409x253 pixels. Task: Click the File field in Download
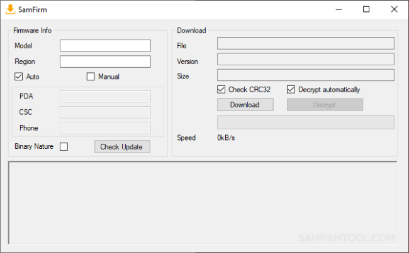click(306, 43)
